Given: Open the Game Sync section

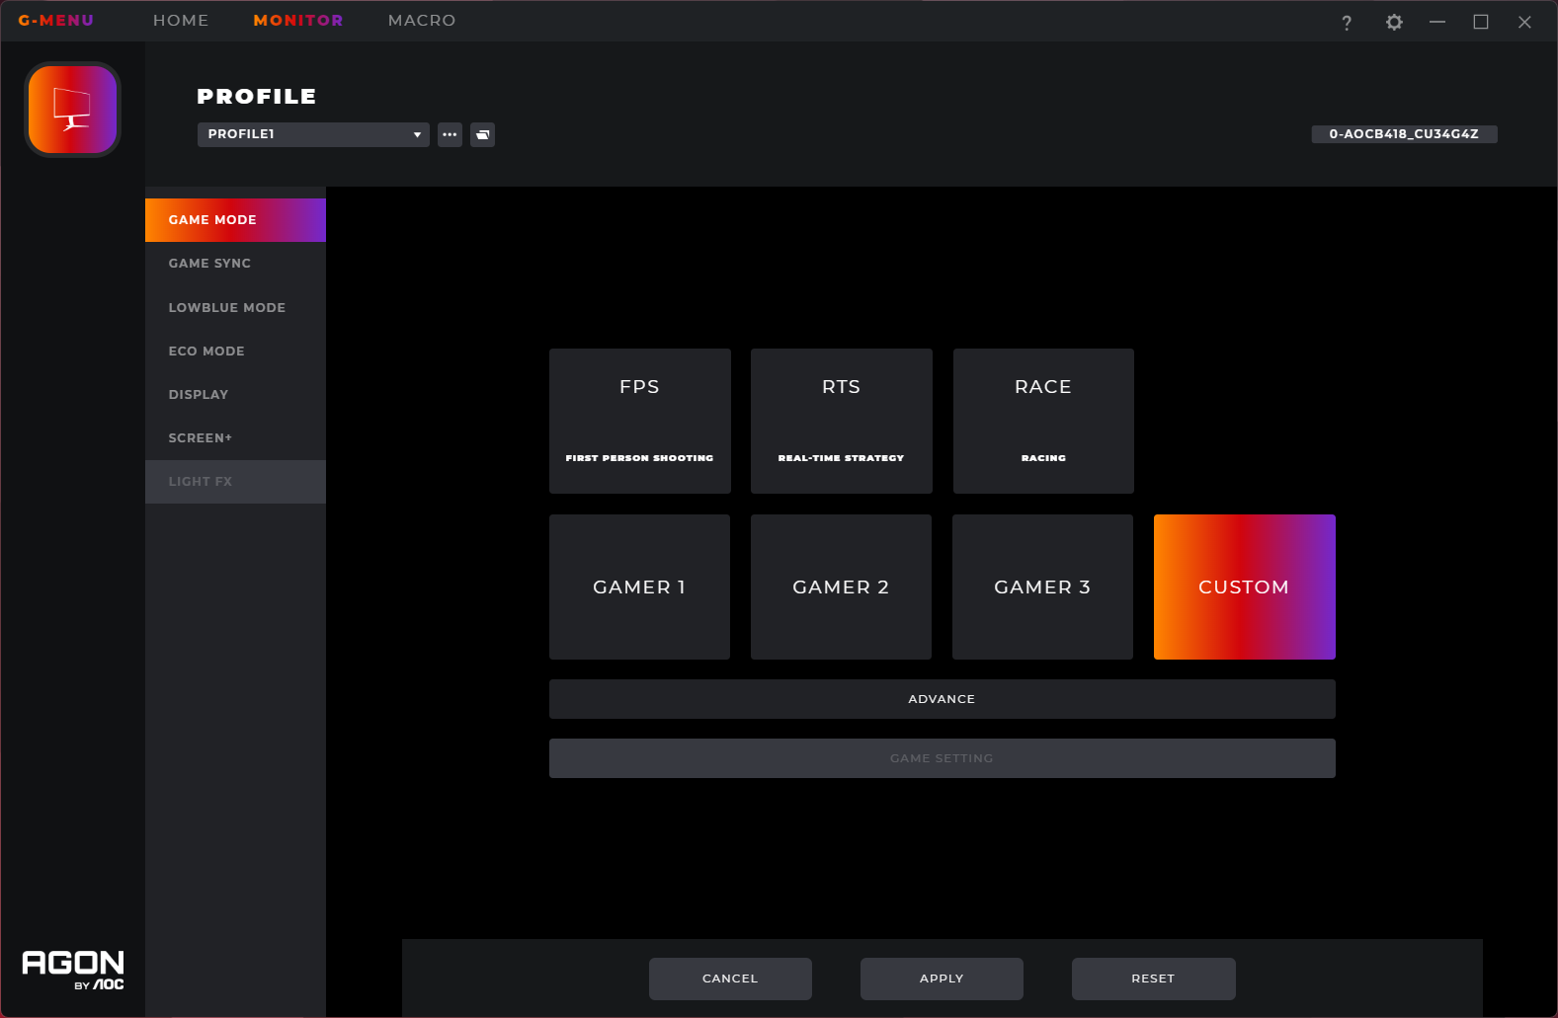Looking at the screenshot, I should pos(209,264).
